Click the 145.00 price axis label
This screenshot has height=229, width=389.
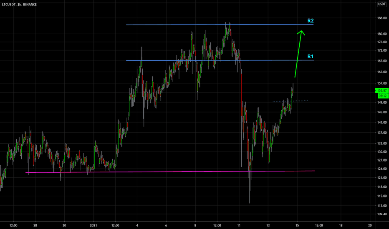[x=382, y=112]
